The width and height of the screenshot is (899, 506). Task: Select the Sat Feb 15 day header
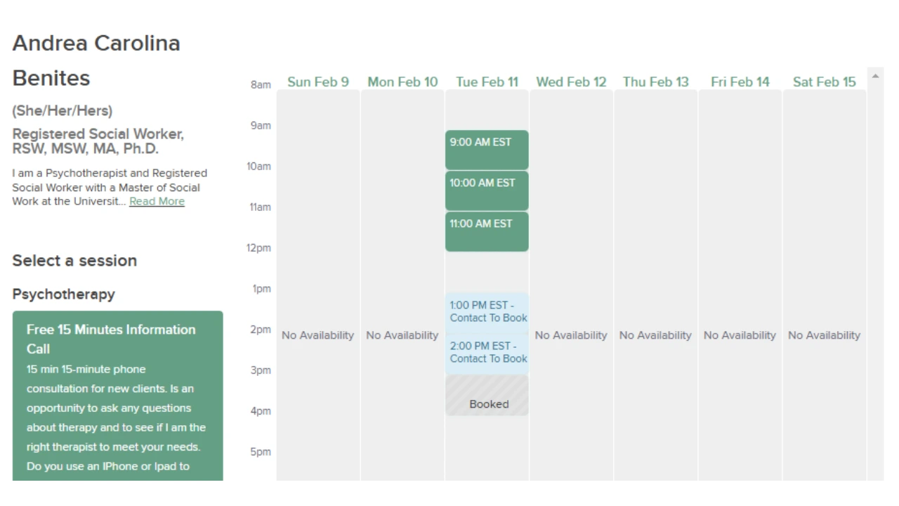tap(824, 82)
